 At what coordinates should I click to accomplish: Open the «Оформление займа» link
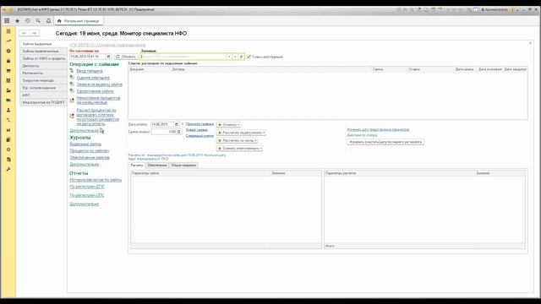[x=95, y=91]
